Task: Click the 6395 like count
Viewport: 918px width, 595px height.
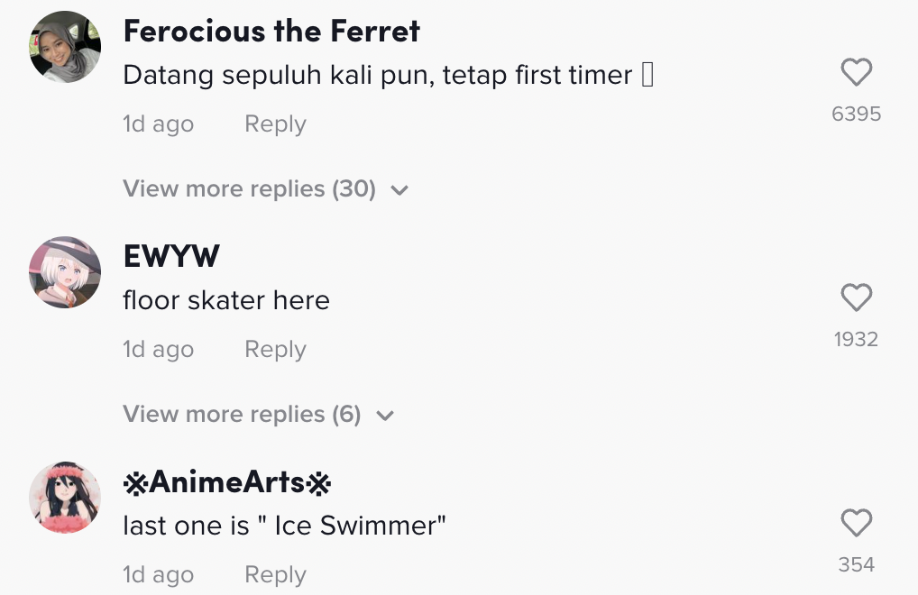Action: tap(856, 114)
